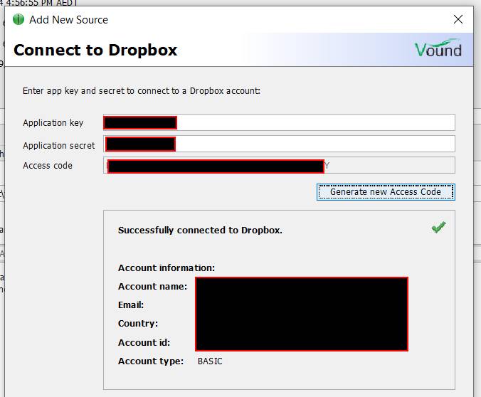Click the 'Account information:' heading
This screenshot has width=481, height=397.
tap(166, 268)
